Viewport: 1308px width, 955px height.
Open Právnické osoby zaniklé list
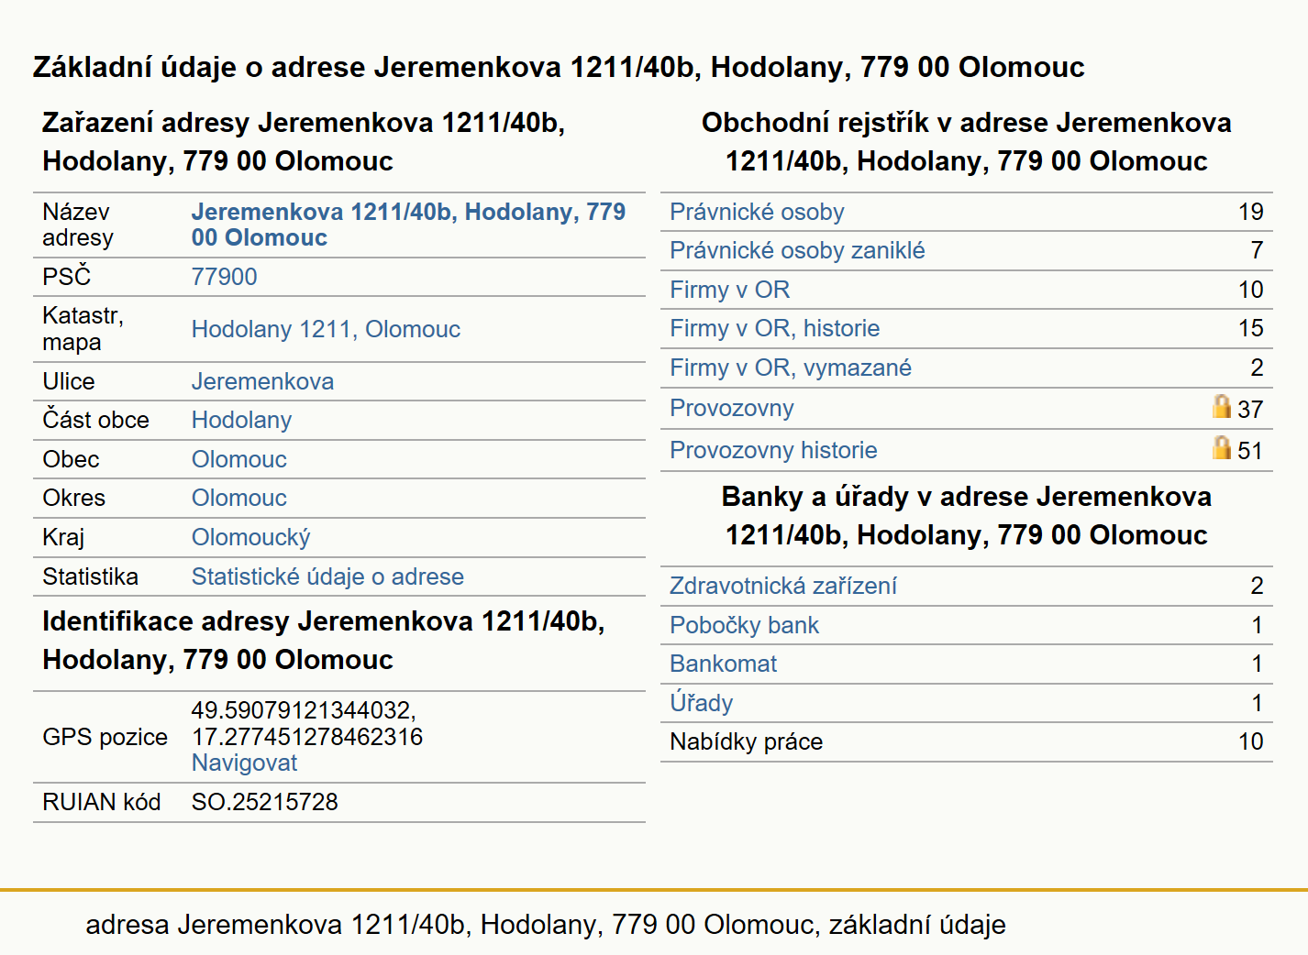coord(797,250)
